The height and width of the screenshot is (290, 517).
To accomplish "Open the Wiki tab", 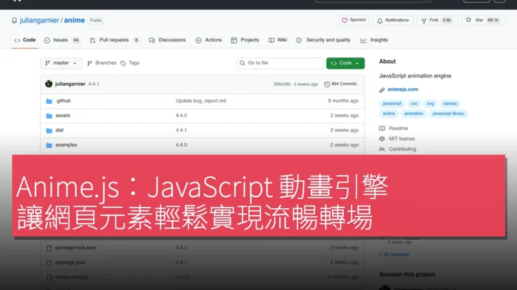I will (278, 40).
